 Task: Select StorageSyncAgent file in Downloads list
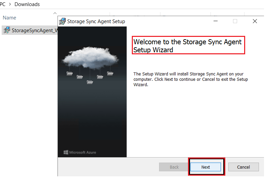tap(30, 30)
